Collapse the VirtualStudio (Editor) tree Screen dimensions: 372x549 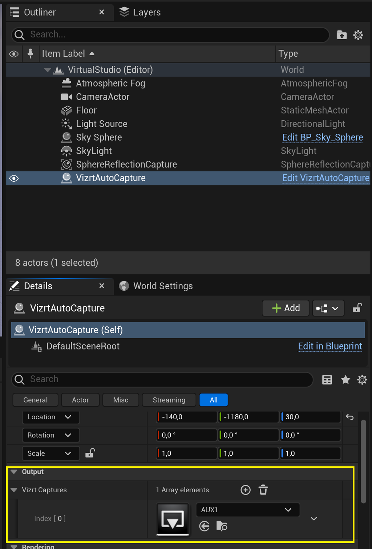click(48, 70)
